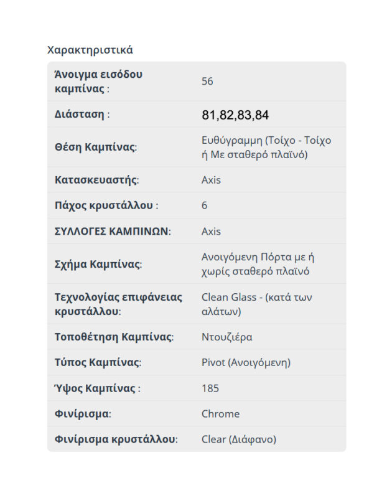Click the Διάσταση row label

click(x=82, y=115)
